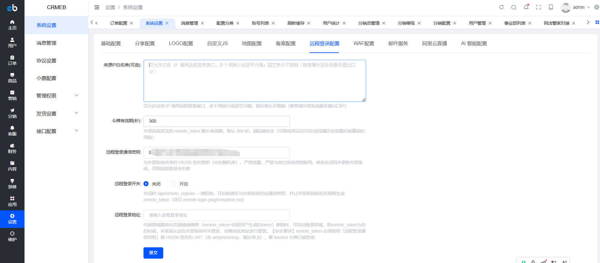Expand the 发货设置 submenu
The height and width of the screenshot is (263, 600).
[x=57, y=113]
